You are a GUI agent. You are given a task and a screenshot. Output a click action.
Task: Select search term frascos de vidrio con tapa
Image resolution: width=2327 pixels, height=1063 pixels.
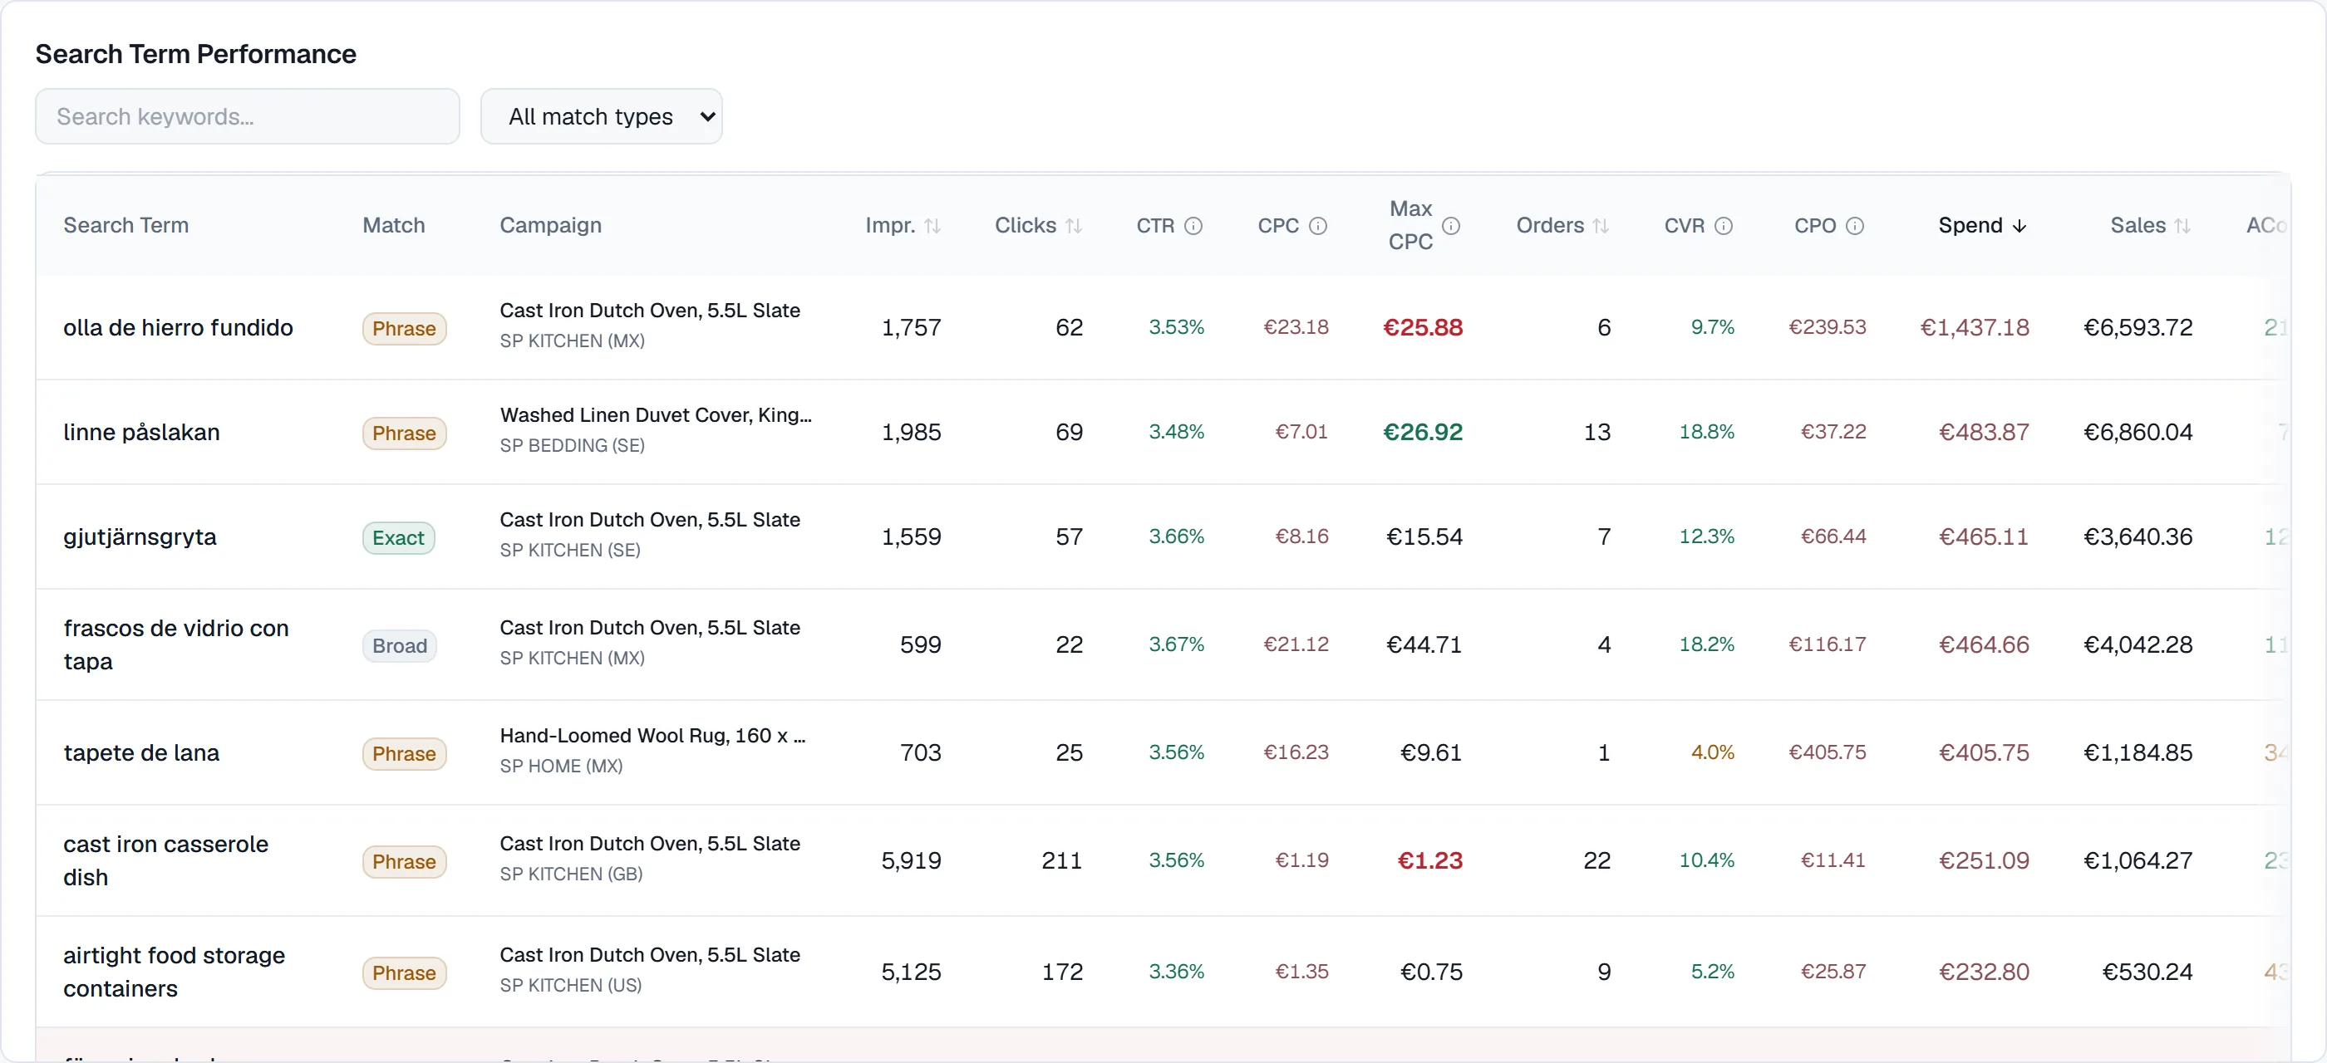click(176, 644)
